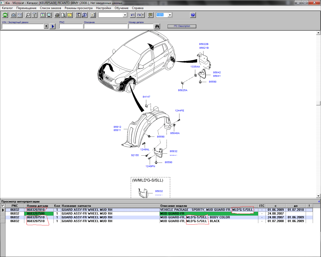Click the Название запчасти column header
Image resolution: width=321 pixels, height=257 pixels.
coord(110,206)
